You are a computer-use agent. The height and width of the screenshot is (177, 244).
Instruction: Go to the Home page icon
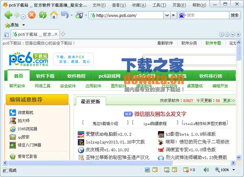[54, 15]
